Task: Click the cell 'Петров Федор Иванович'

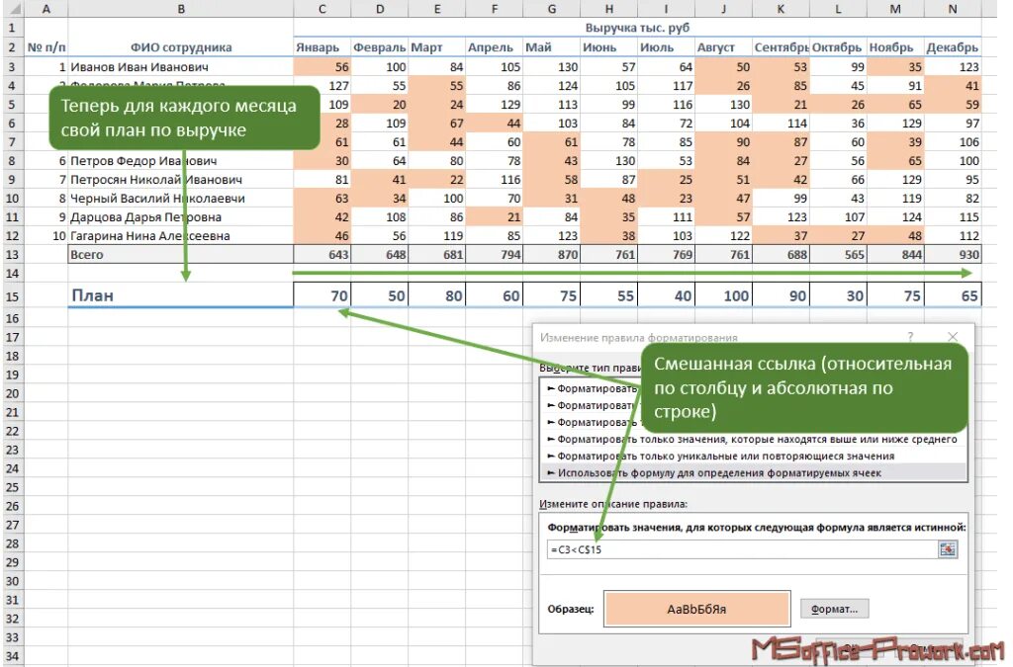Action: tap(181, 161)
